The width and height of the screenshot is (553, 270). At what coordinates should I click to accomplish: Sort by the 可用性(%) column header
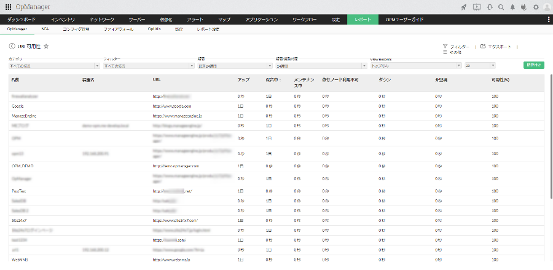pos(500,80)
